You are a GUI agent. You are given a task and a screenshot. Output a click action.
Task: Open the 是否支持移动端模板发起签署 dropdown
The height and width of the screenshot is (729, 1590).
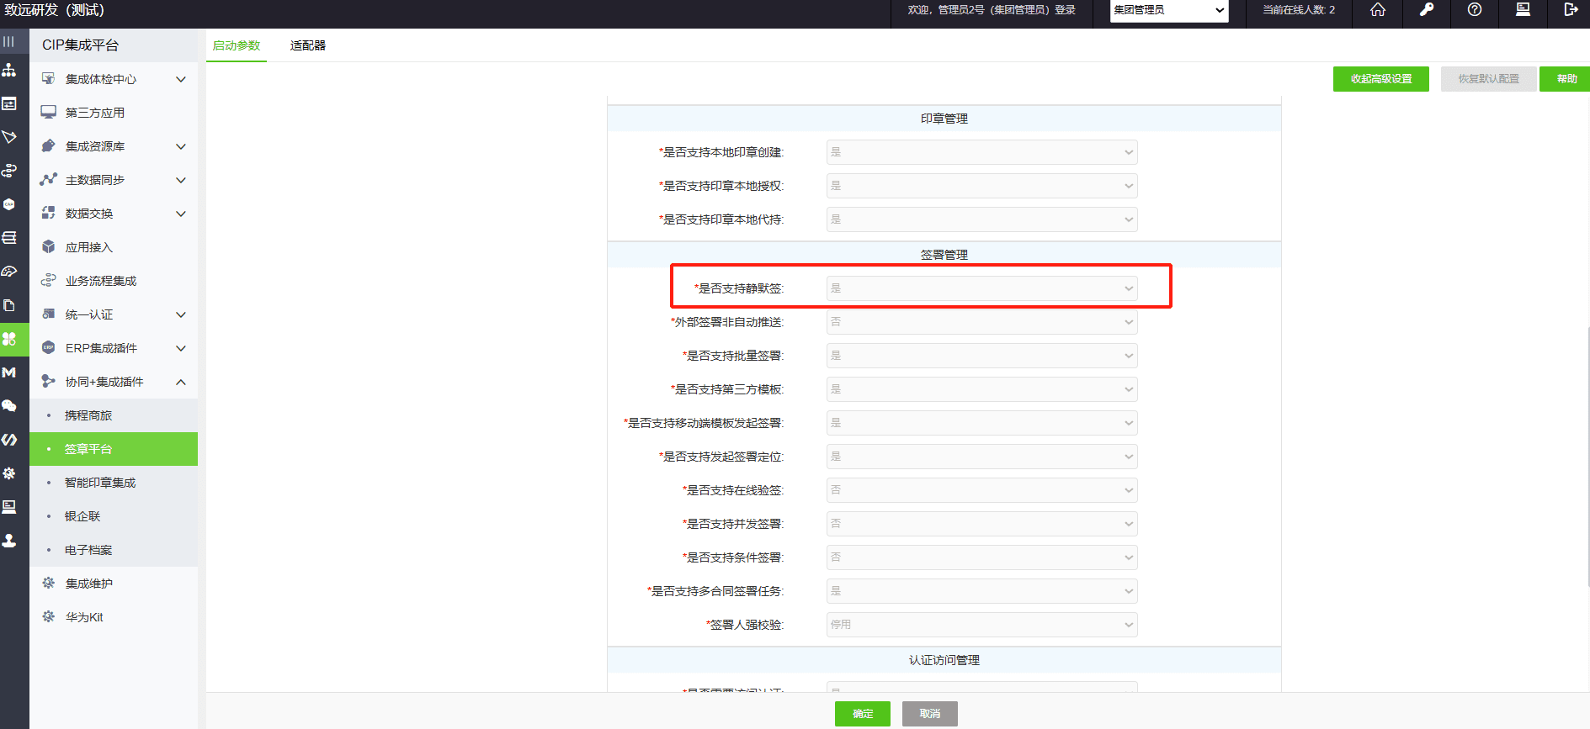(x=981, y=423)
